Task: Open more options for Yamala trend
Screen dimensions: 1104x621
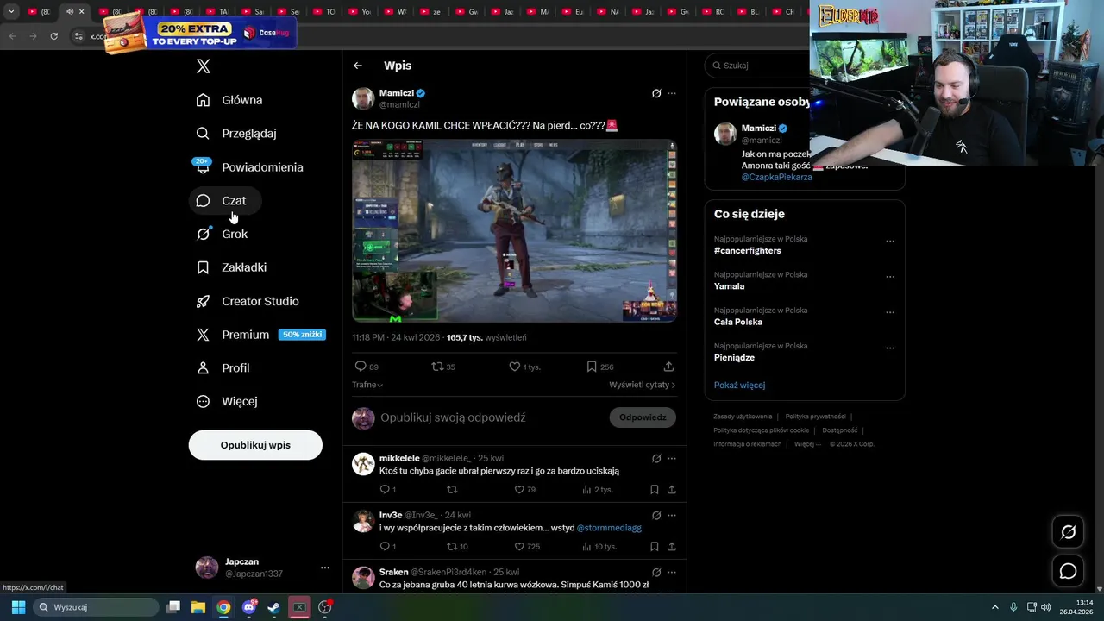Action: [890, 277]
